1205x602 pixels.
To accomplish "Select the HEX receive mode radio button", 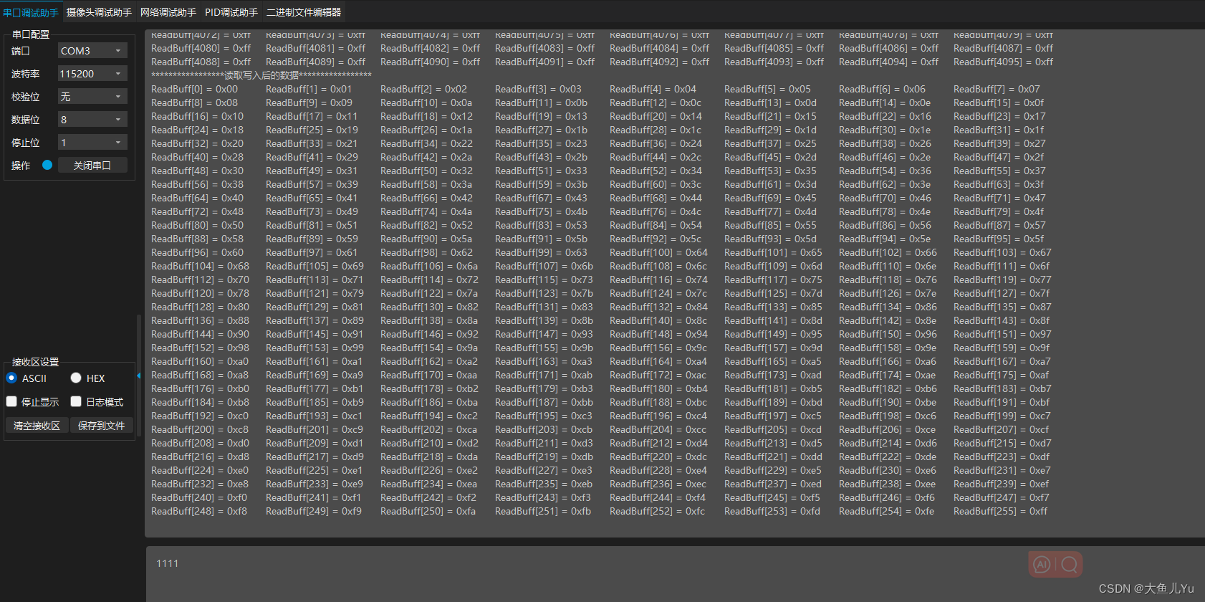I will pyautogui.click(x=76, y=378).
